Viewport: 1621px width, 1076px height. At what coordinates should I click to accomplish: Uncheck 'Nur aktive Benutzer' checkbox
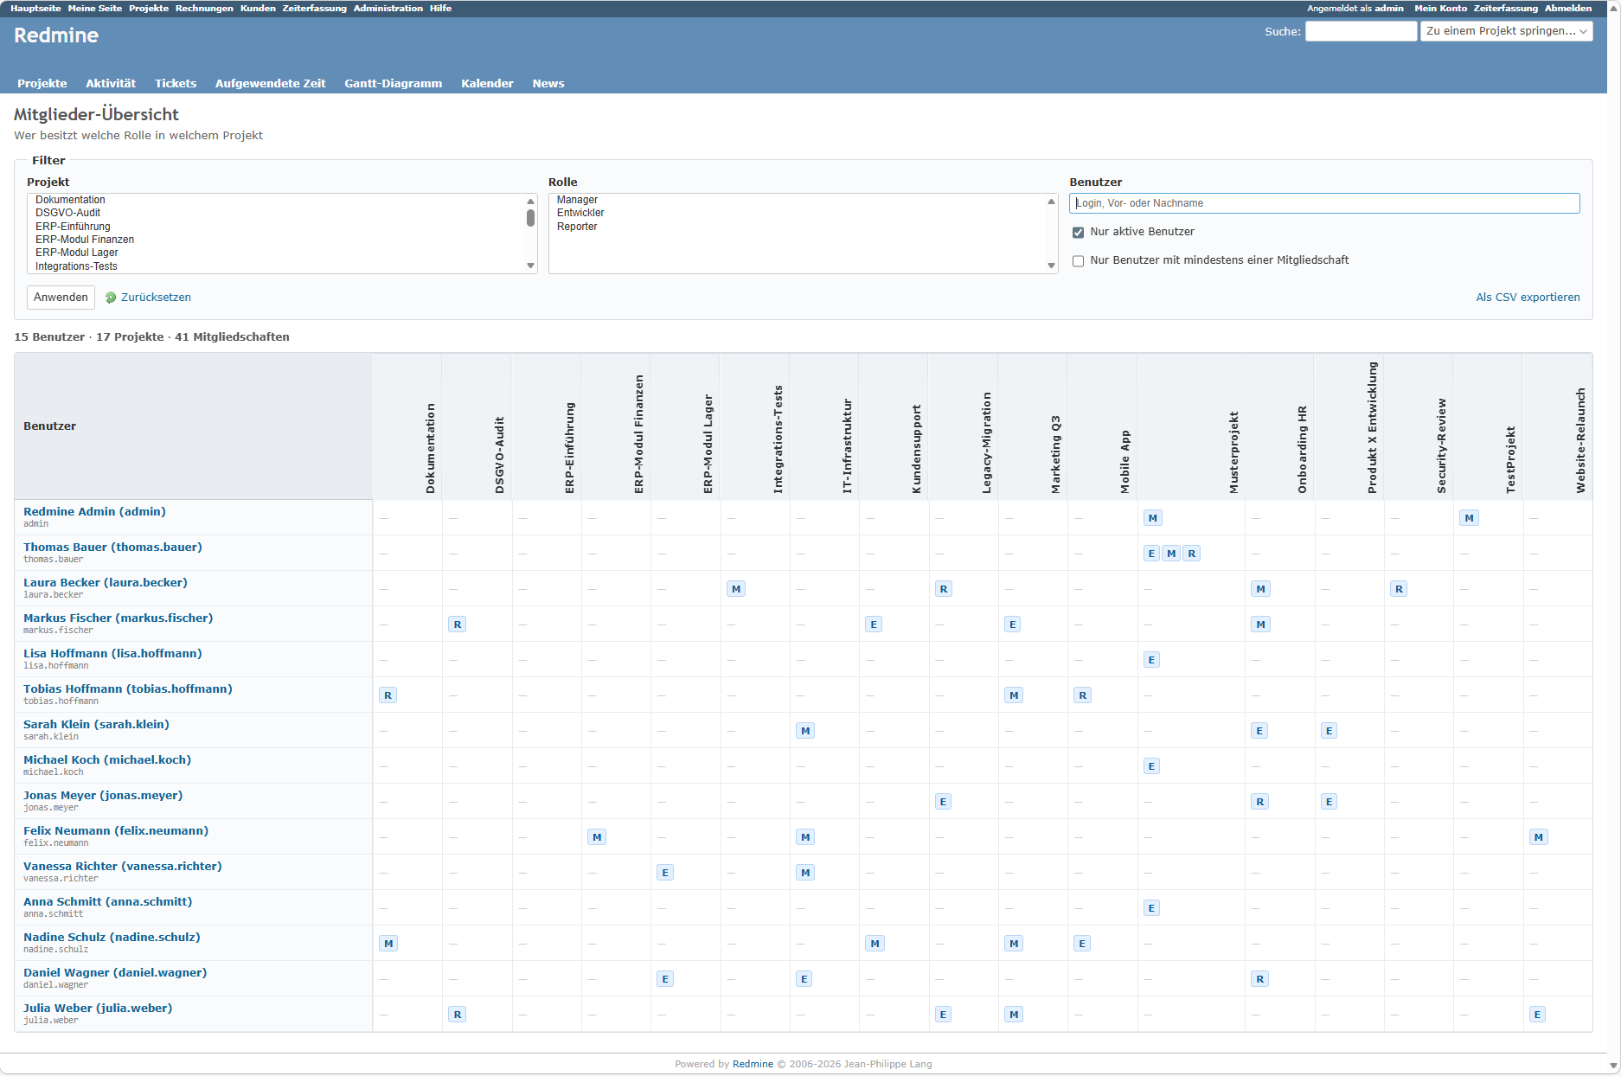pyautogui.click(x=1078, y=233)
